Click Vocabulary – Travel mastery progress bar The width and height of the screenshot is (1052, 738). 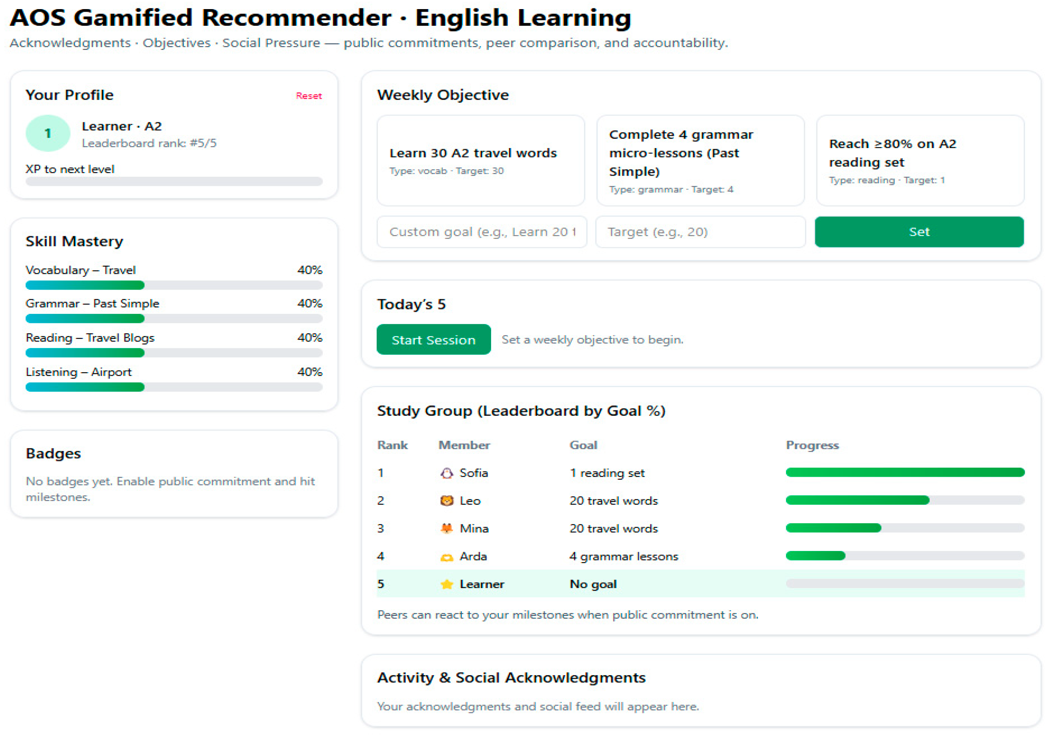point(174,285)
